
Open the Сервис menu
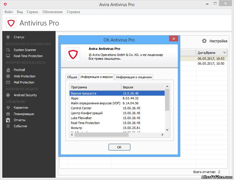33,12
